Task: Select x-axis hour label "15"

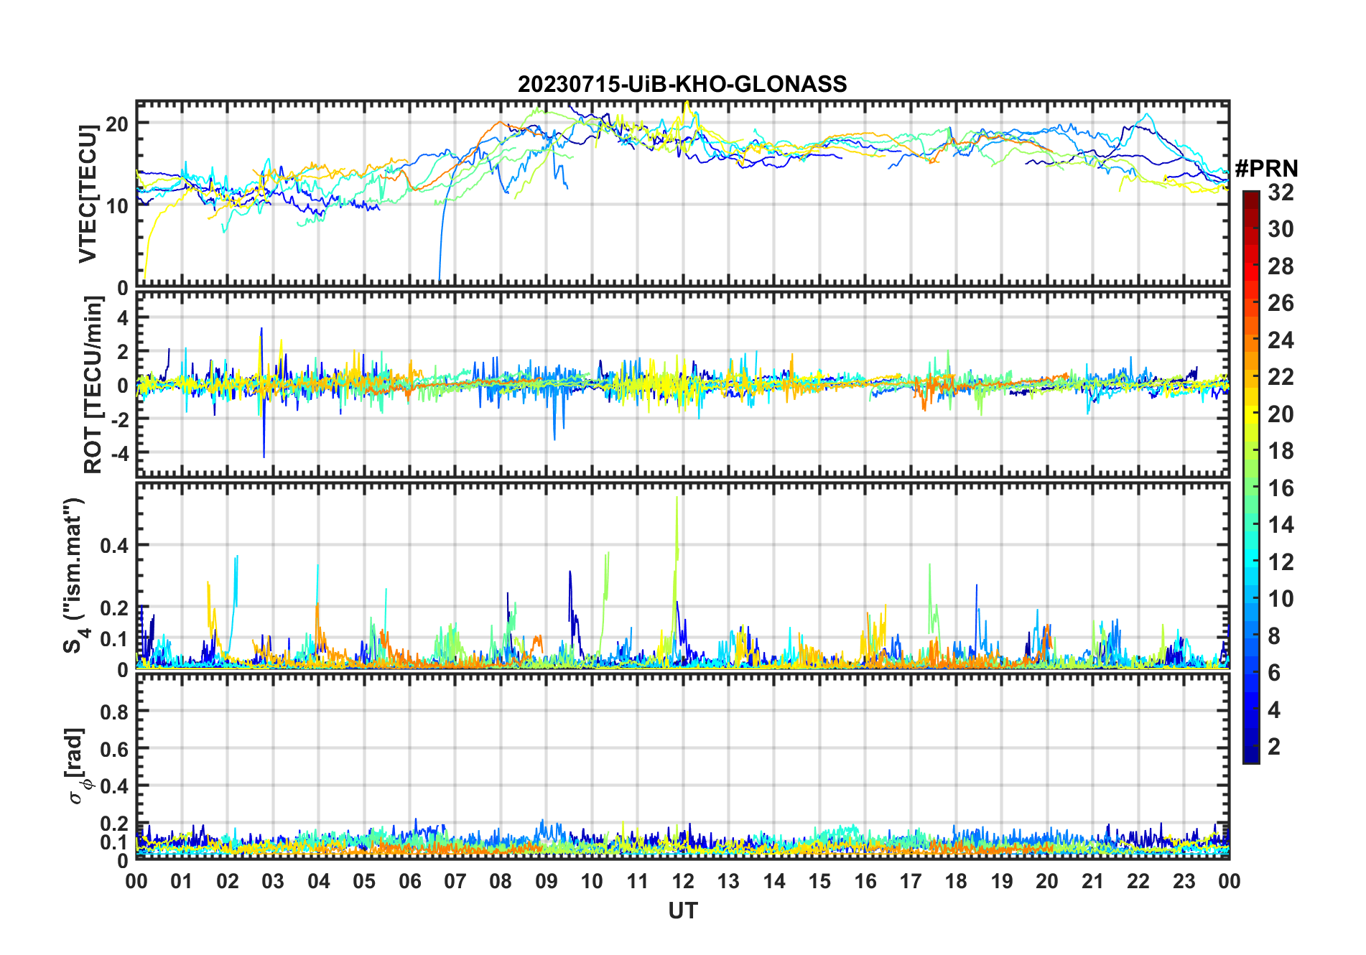Action: [x=819, y=881]
